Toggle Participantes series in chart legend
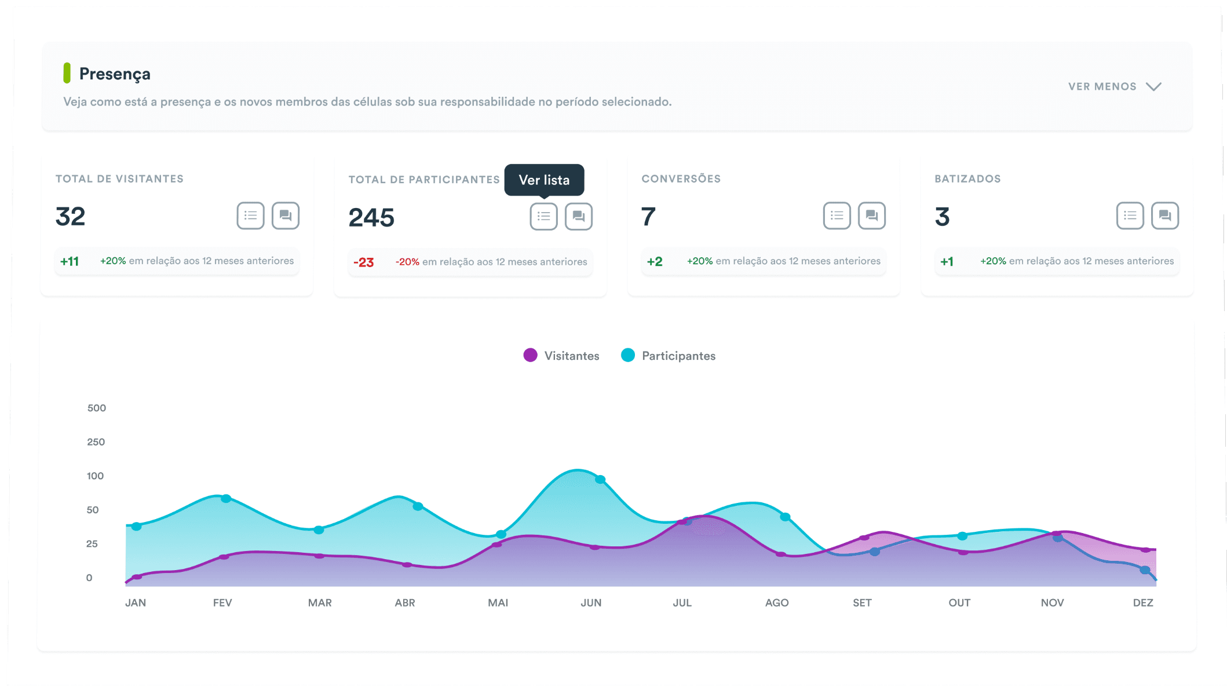The width and height of the screenshot is (1227, 686). point(678,356)
